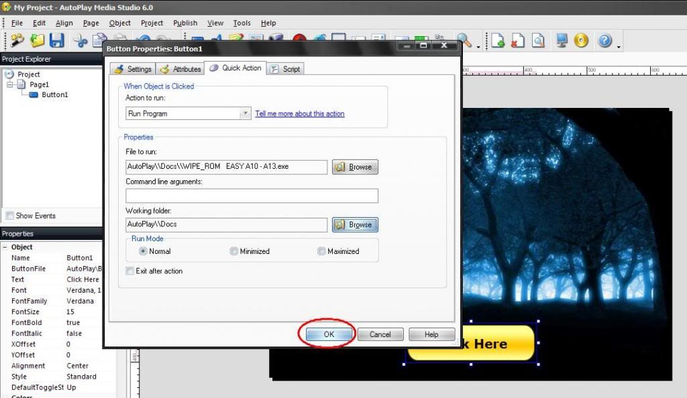687x398 pixels.
Task: Click the Add Page toolbar icon
Action: pos(497,41)
